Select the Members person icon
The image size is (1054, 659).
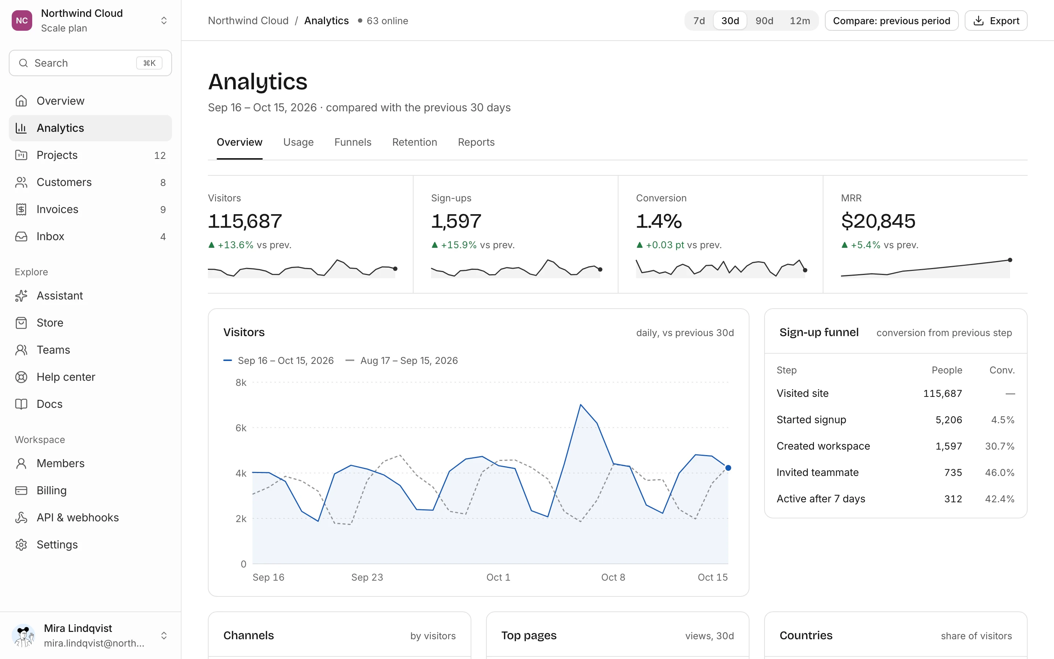[21, 463]
